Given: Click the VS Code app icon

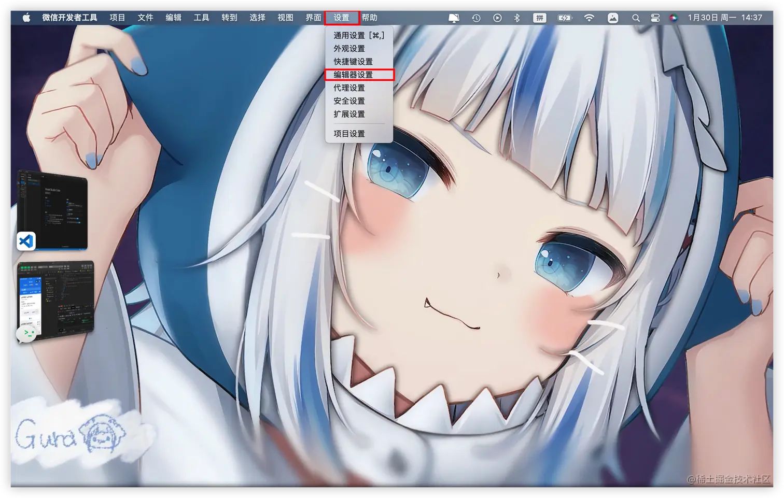Looking at the screenshot, I should [26, 241].
